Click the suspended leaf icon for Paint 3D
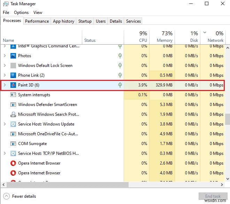The height and width of the screenshot is (204, 230). (x=120, y=85)
